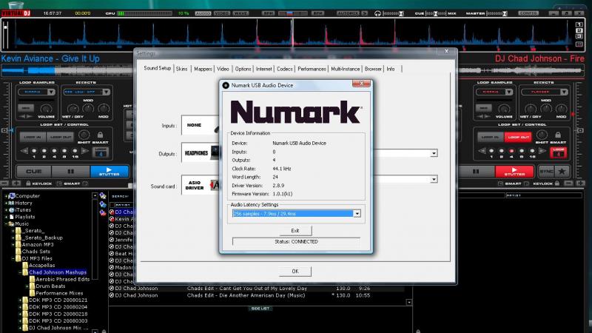Adjust the headphone volume slider

click(x=393, y=13)
